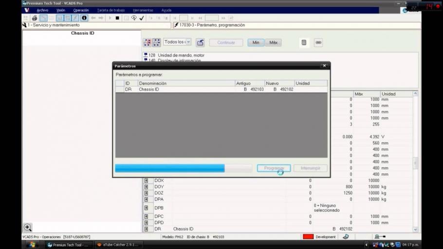
Task: Click the Volvo V logo icon
Action: (x=27, y=10)
